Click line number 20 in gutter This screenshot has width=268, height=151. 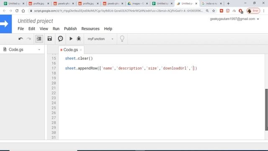[x=54, y=83]
